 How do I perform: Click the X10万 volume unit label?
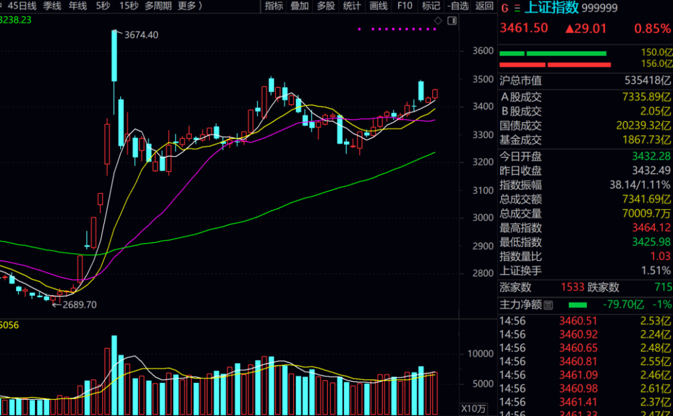click(x=474, y=409)
